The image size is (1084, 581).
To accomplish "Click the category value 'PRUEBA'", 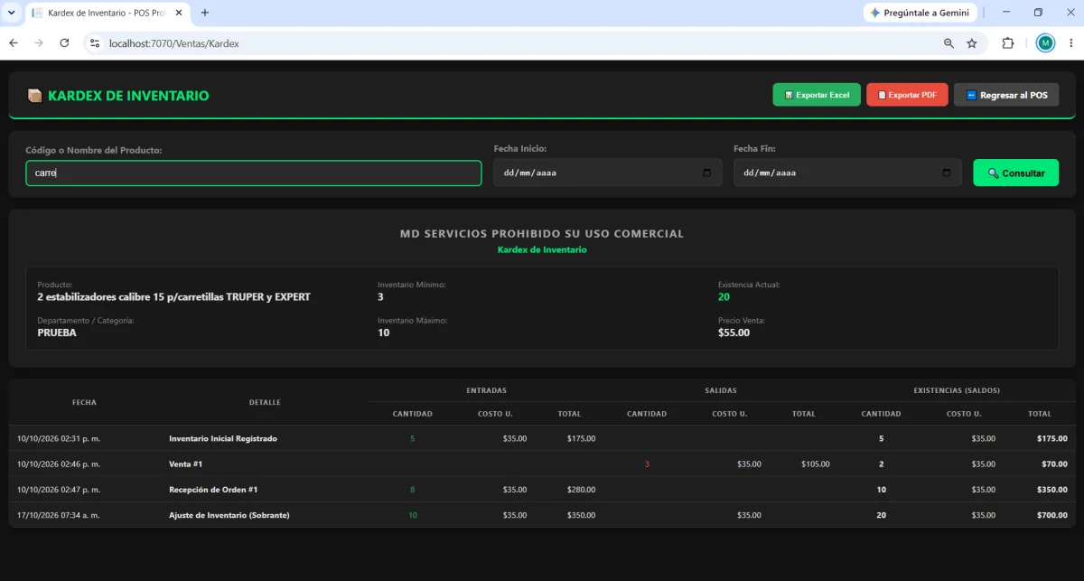I will coord(57,333).
